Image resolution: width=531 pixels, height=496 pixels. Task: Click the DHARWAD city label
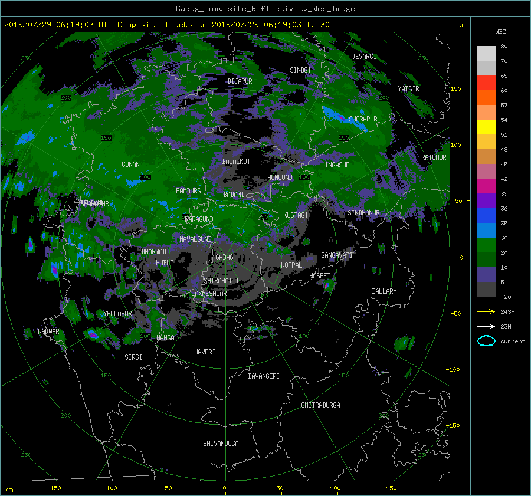(x=154, y=252)
